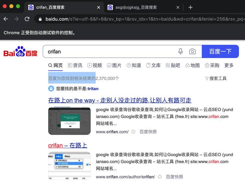245x183 pixels.
Task: Click the result count text 2,370,000个
Action: pos(107,79)
